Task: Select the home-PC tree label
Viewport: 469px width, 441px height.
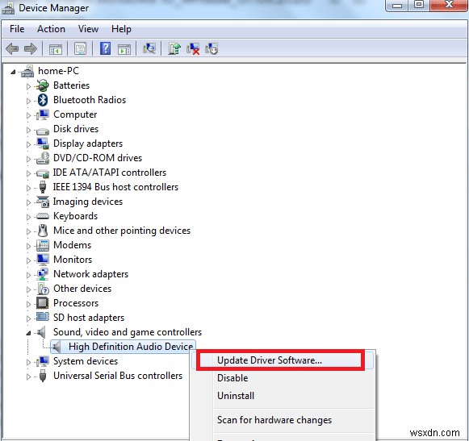Action: [58, 71]
